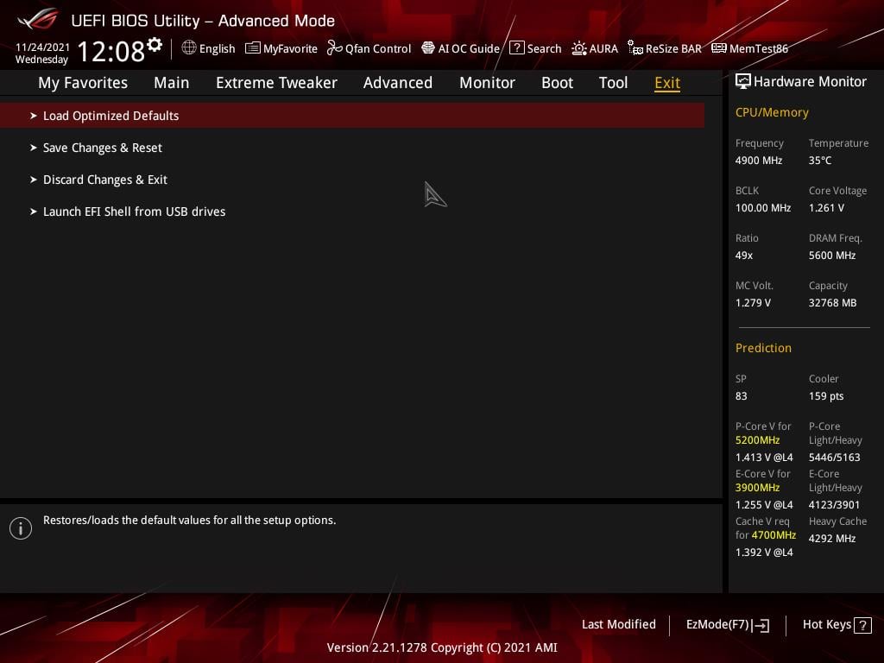Viewport: 884px width, 663px height.
Task: Toggle ReSize BAR icon
Action: (x=635, y=48)
